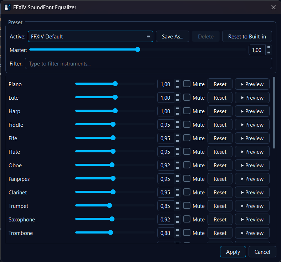The image size is (281, 262).
Task: Click the Trombone volume spinner arrows
Action: click(x=178, y=233)
